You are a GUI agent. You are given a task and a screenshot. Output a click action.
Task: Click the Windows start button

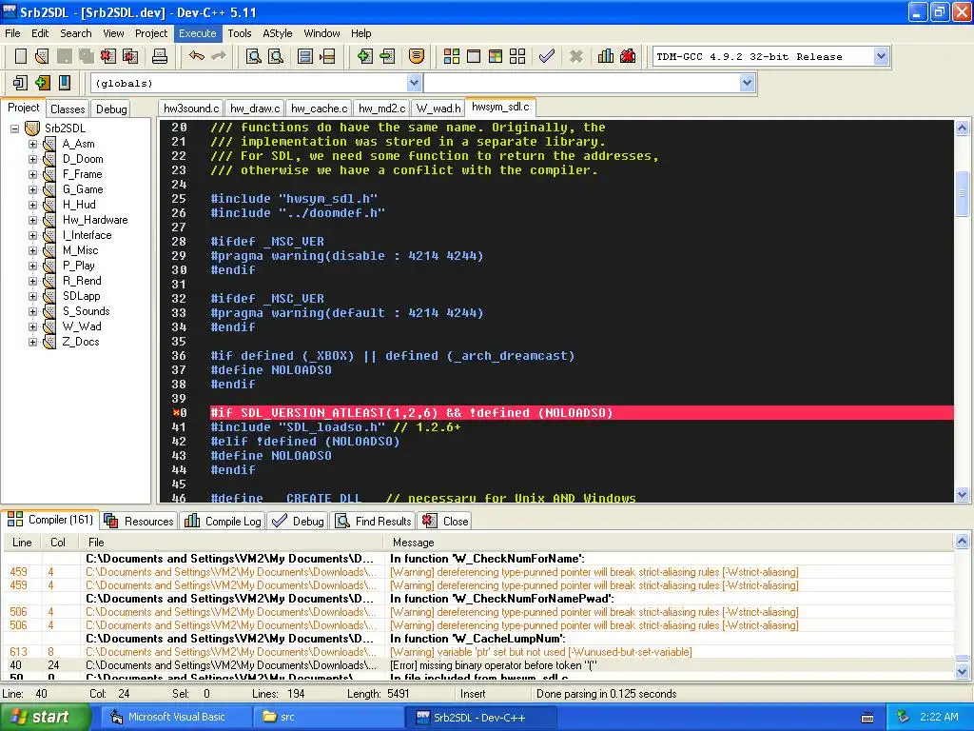click(x=46, y=718)
